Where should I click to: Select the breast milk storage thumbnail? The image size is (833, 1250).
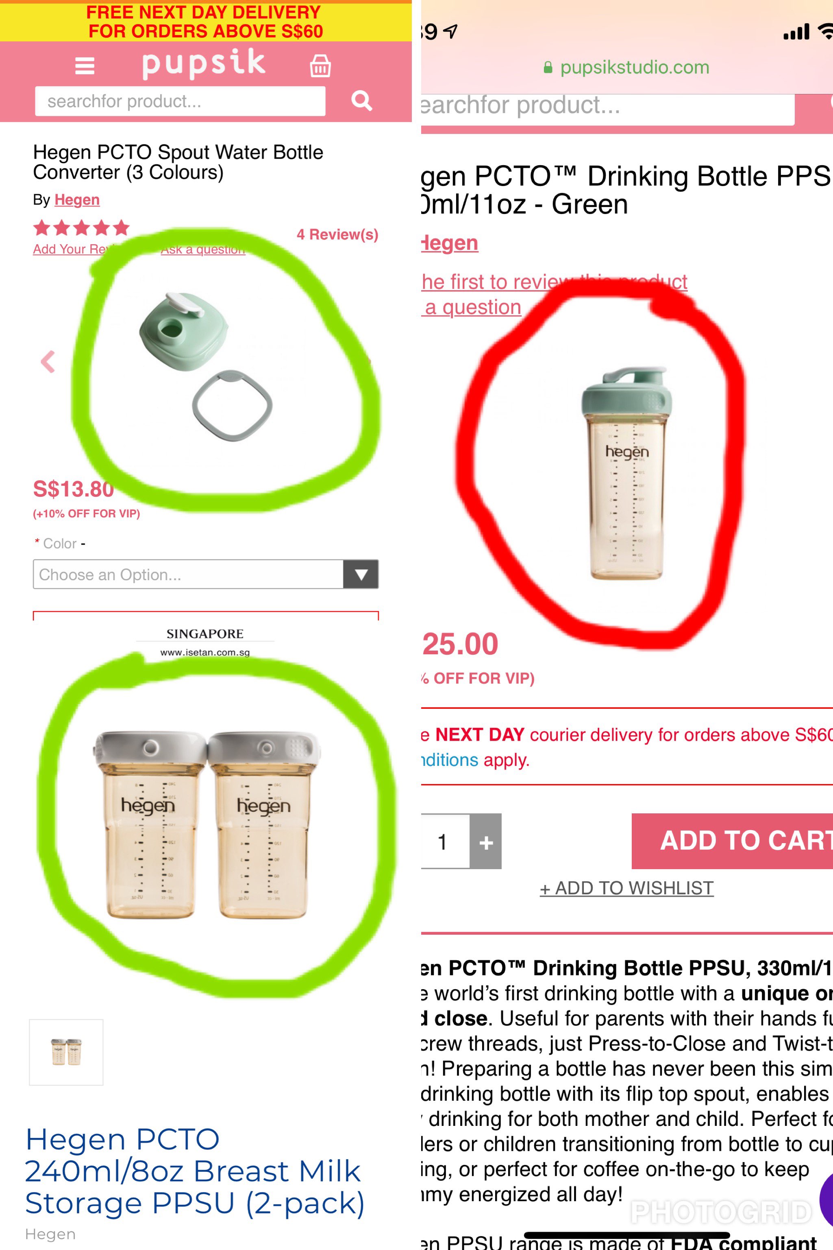point(66,1052)
